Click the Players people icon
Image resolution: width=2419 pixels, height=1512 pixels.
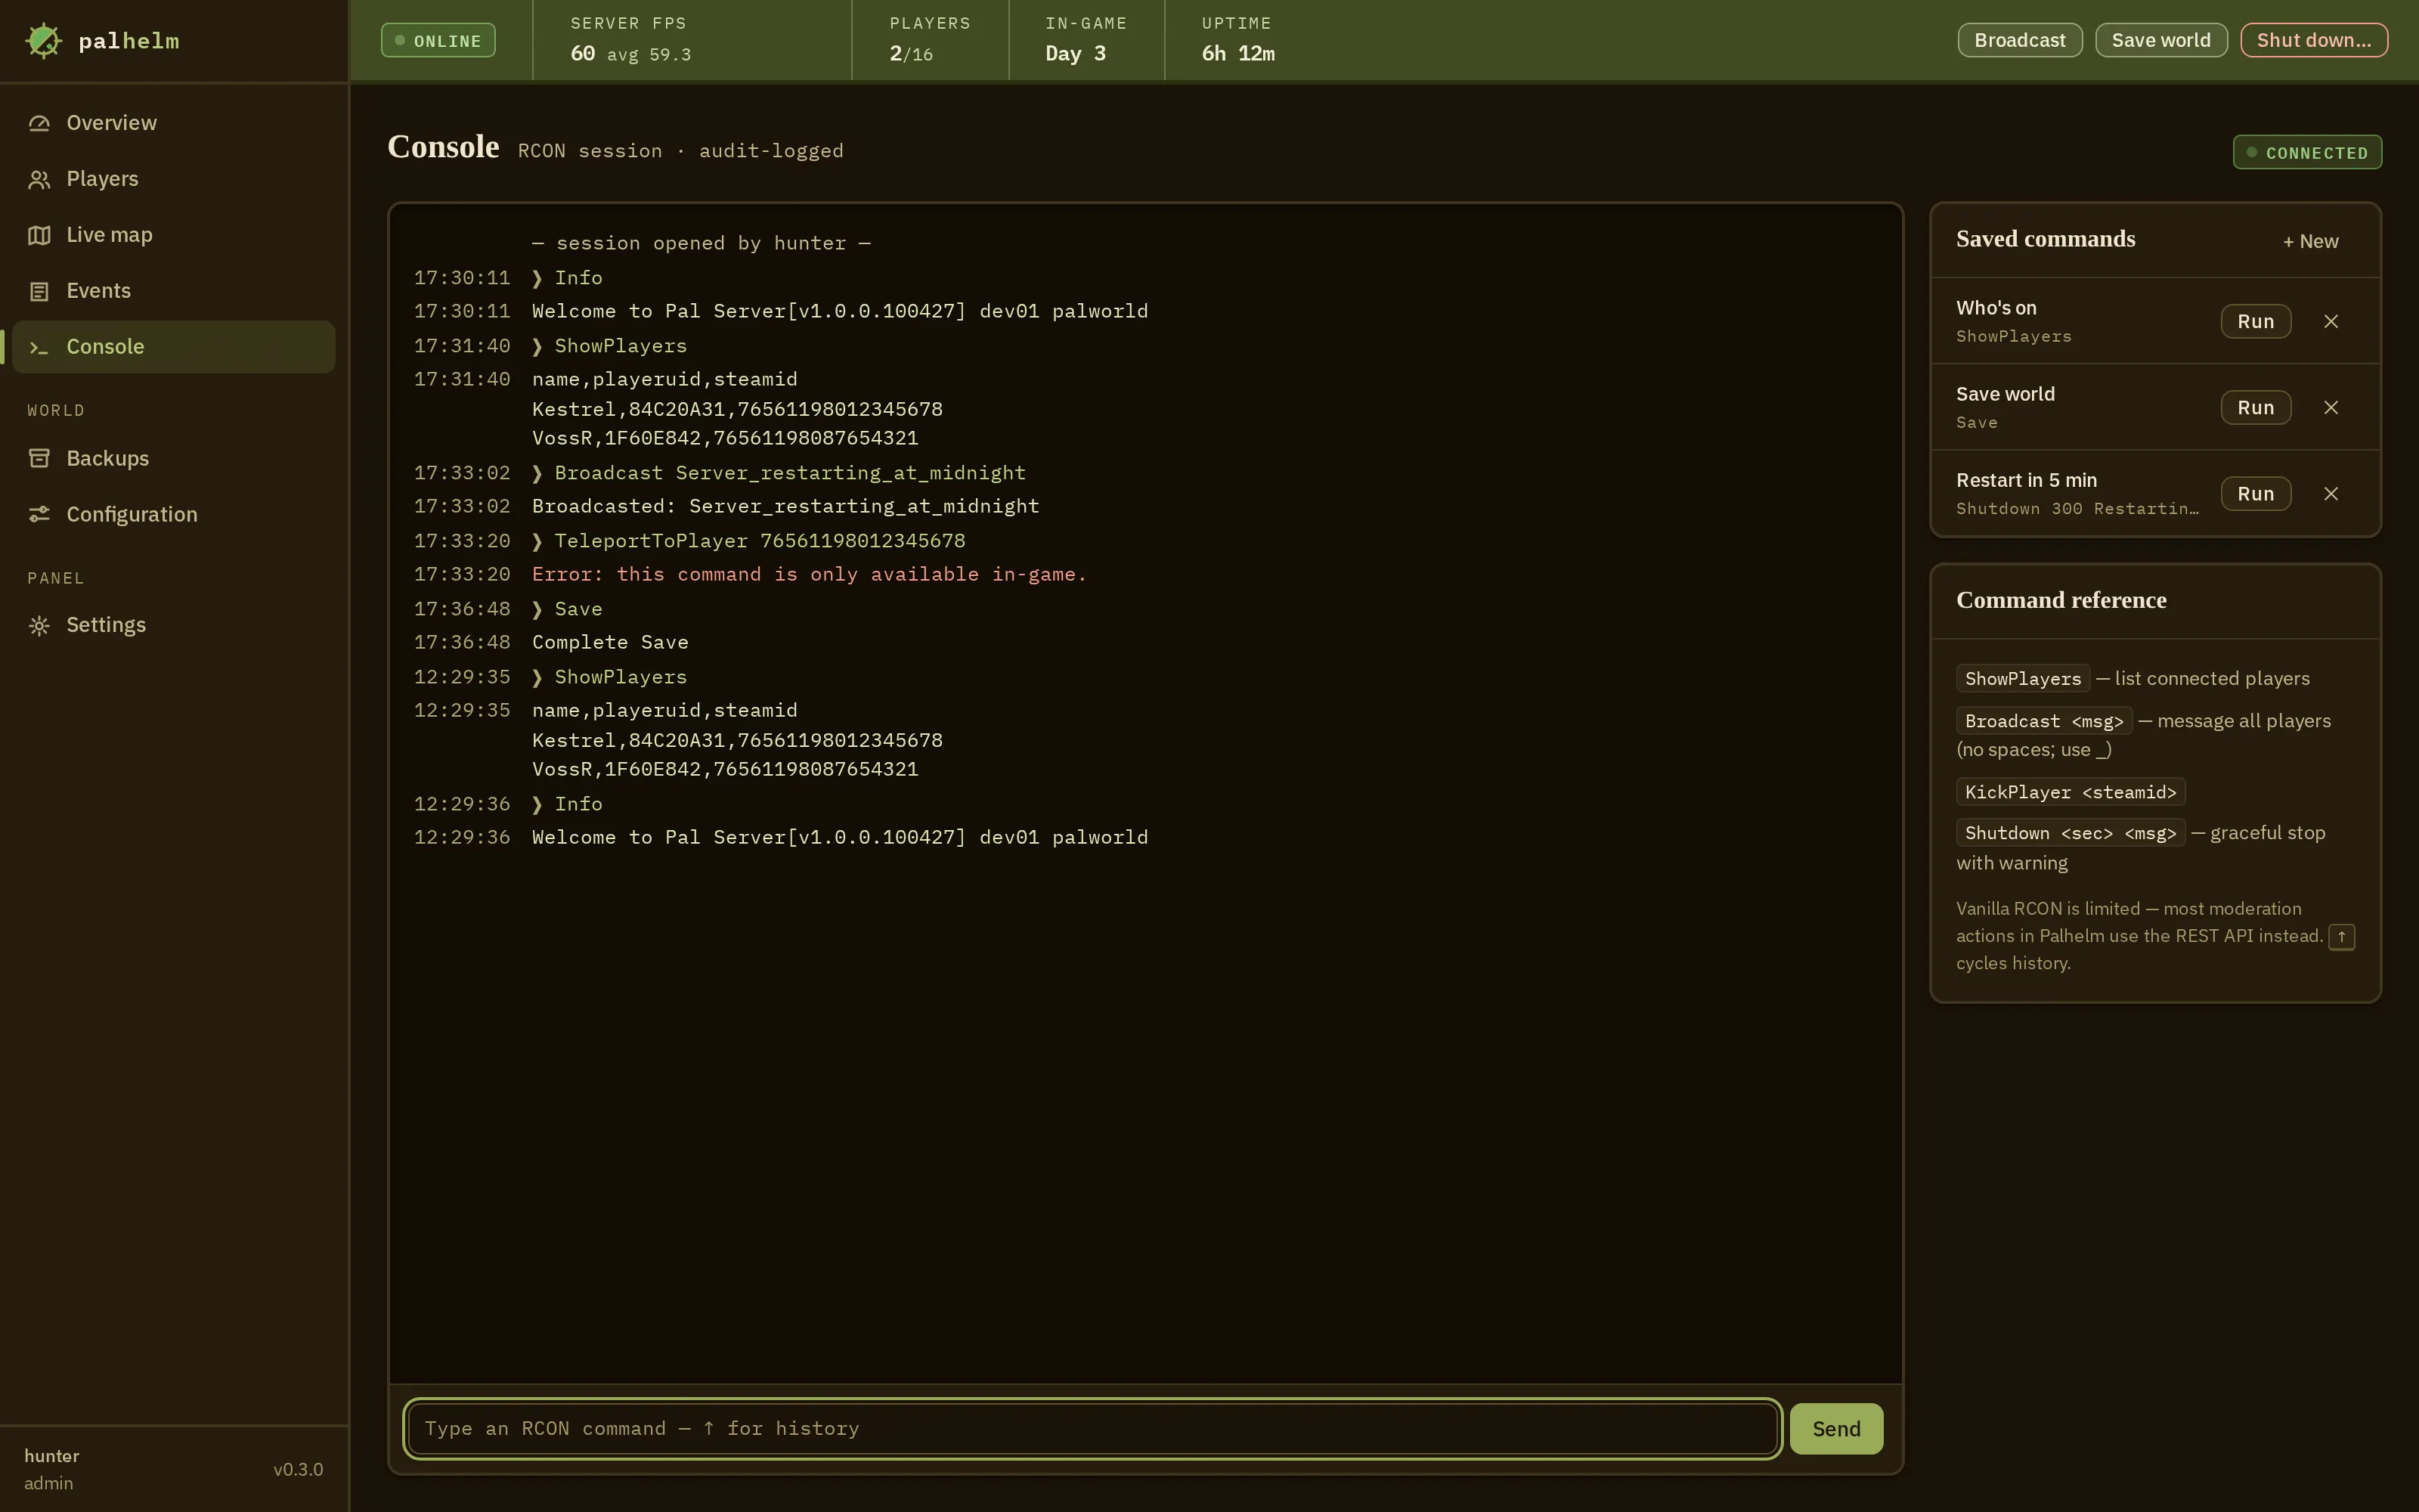pos(39,179)
